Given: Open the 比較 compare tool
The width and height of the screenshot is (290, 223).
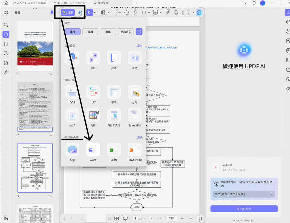Looking at the screenshot, I should point(93,95).
